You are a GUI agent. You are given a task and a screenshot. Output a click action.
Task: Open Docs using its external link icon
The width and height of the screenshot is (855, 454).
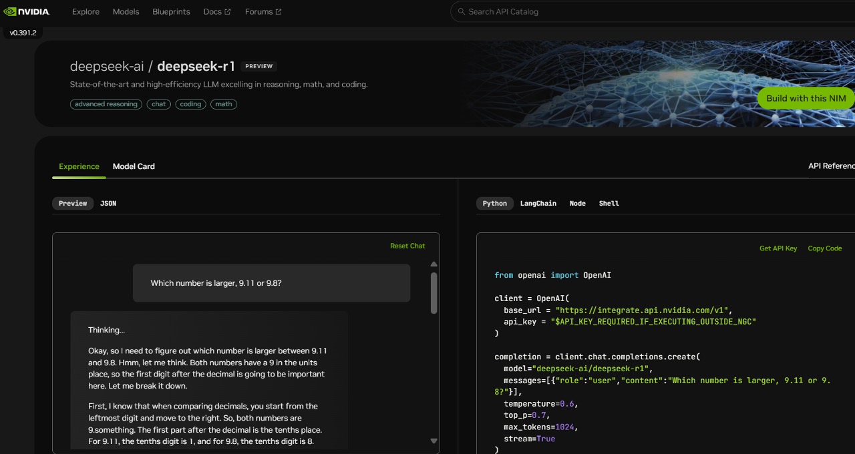(227, 11)
